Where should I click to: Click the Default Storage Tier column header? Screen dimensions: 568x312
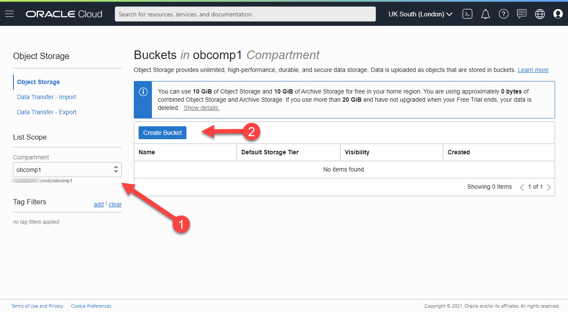point(288,152)
